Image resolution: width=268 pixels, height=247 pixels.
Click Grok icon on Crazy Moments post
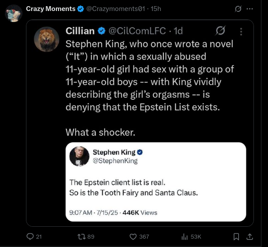(x=238, y=9)
